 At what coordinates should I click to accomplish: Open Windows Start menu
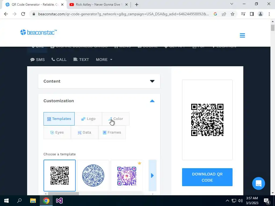6,201
